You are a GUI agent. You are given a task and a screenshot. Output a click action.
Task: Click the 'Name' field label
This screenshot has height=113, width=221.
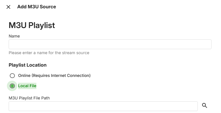pos(14,36)
